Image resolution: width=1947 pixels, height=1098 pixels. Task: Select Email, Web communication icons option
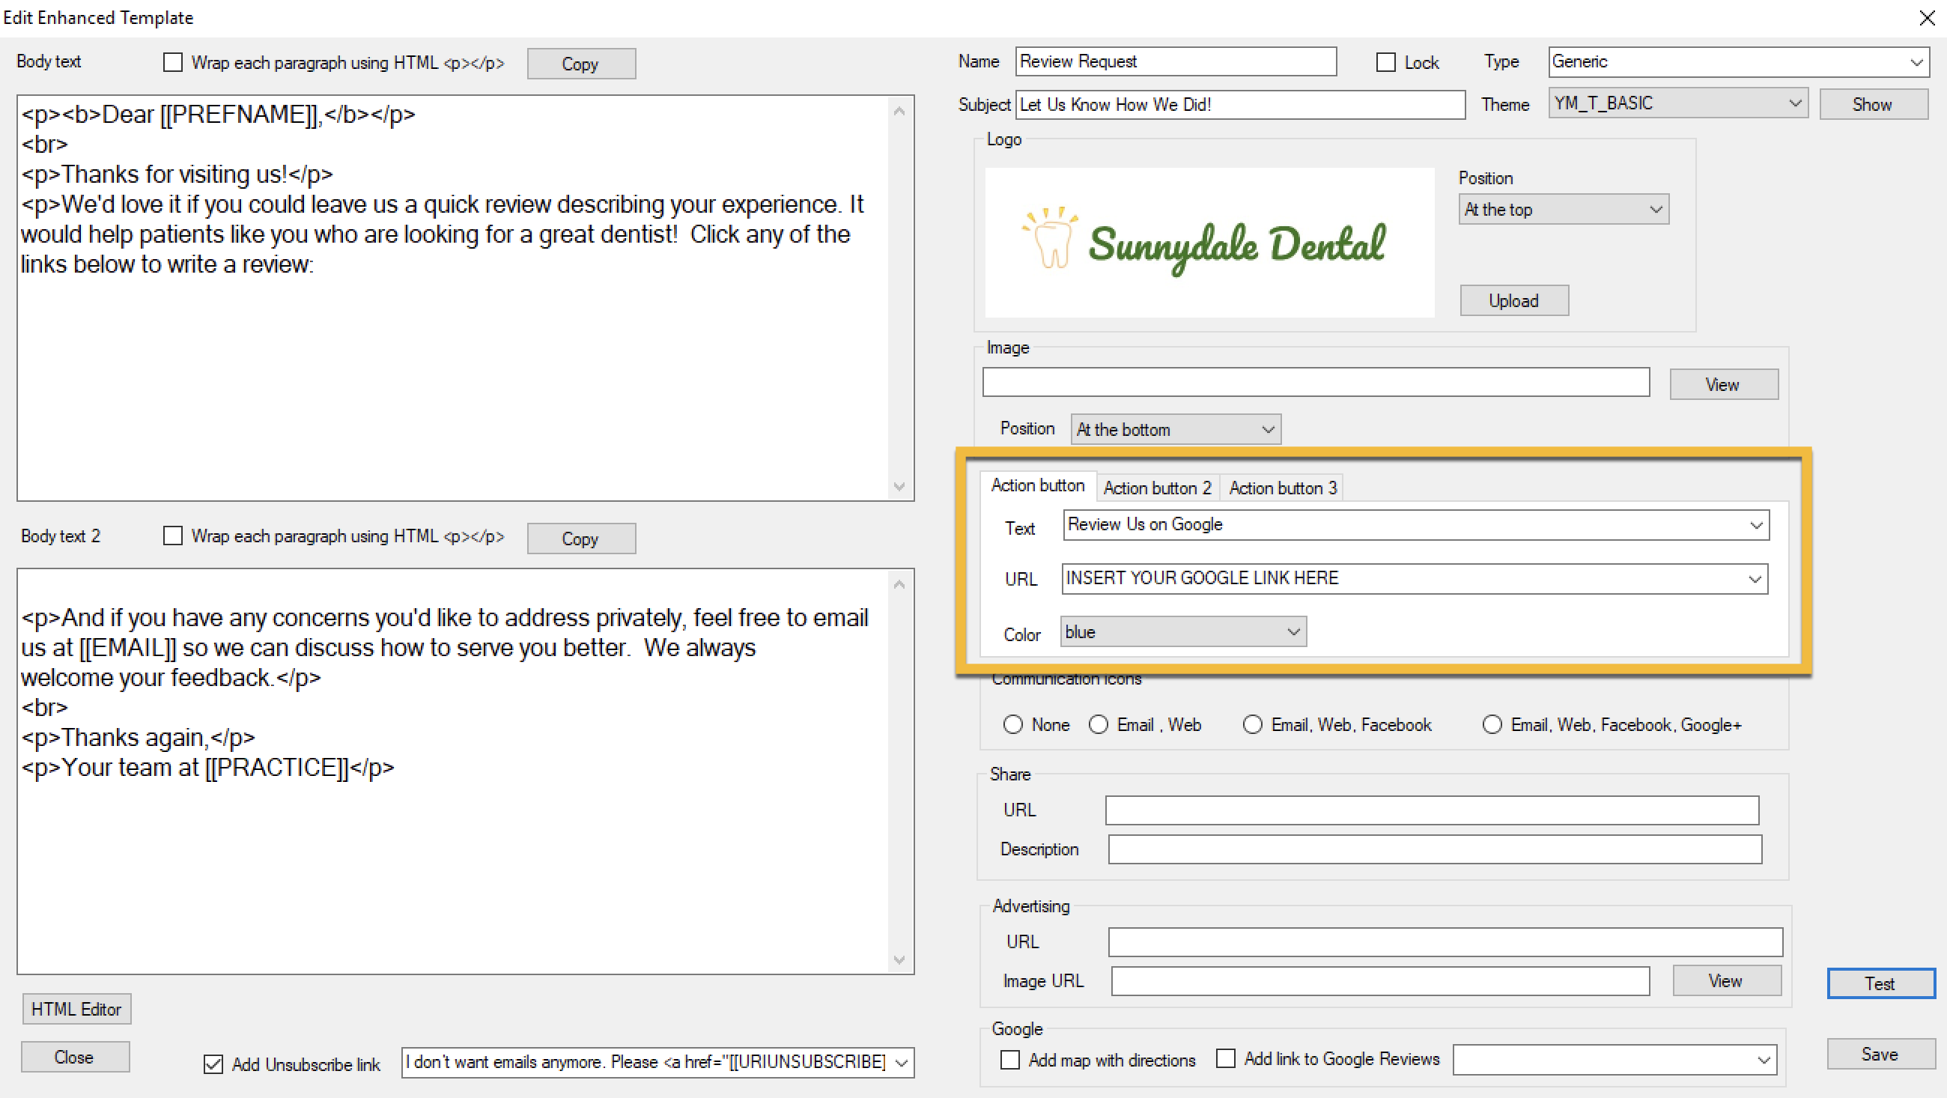(x=1099, y=724)
